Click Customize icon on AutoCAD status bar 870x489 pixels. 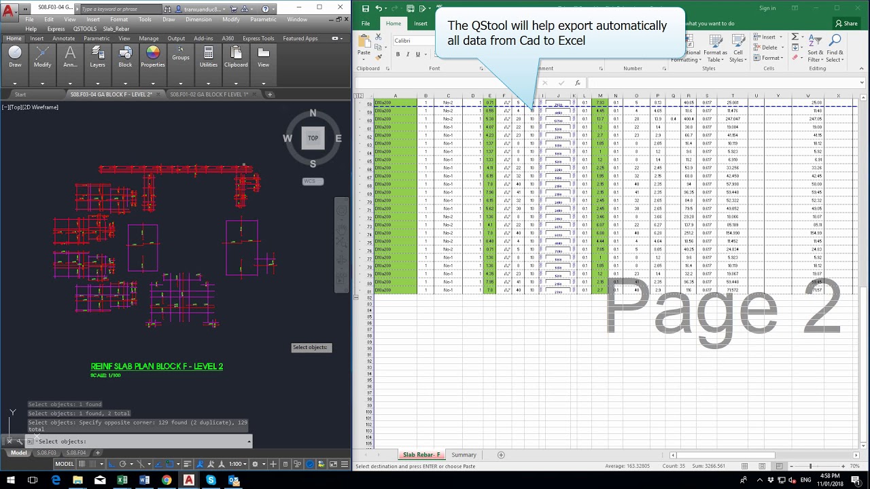[x=345, y=464]
